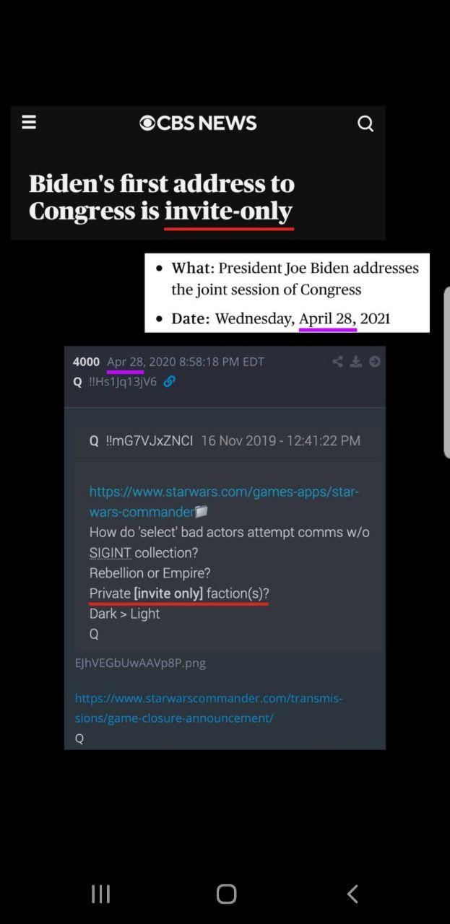Select the Q tripcode !!Hs1Jq13jV6

[x=122, y=381]
